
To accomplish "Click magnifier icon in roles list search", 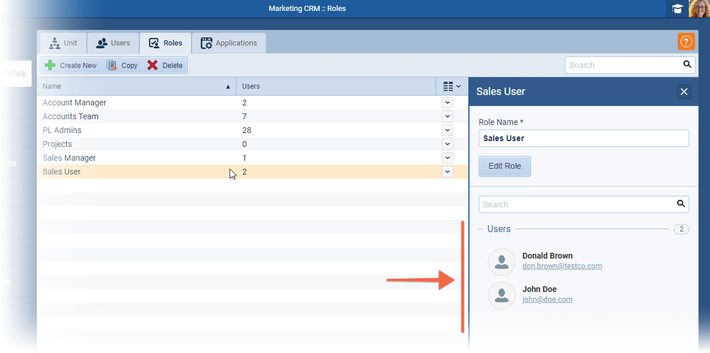I will [687, 64].
